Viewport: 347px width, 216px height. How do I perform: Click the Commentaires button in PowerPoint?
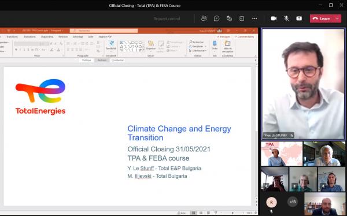tap(244, 37)
